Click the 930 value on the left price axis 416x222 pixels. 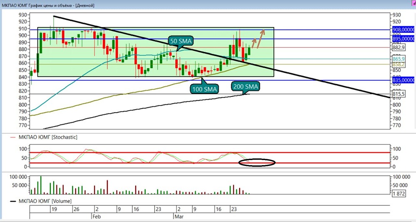[x=23, y=15]
